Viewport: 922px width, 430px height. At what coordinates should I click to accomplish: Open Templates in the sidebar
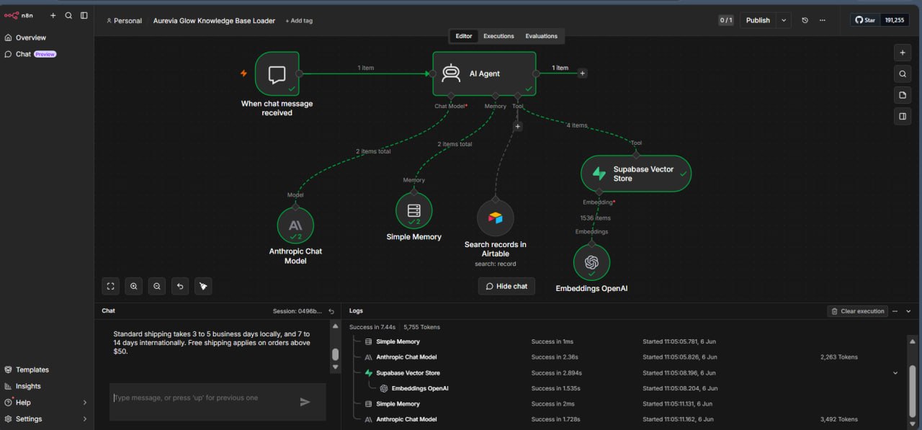[47, 369]
